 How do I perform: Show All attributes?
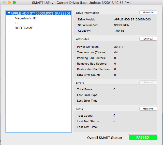tap(148, 39)
